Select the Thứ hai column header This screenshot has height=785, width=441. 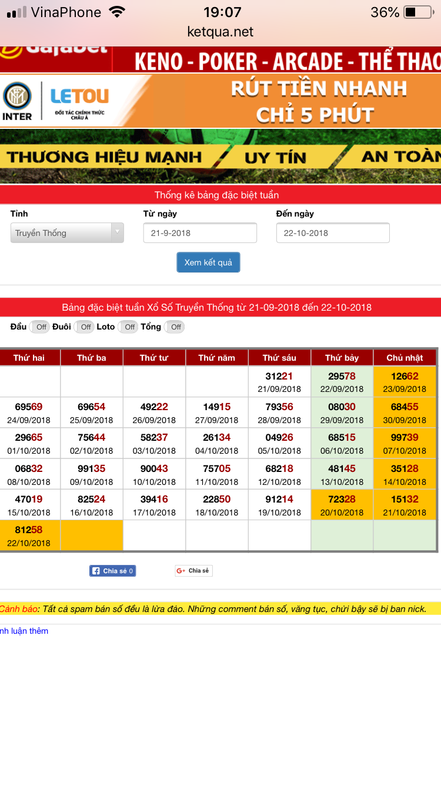(x=29, y=358)
